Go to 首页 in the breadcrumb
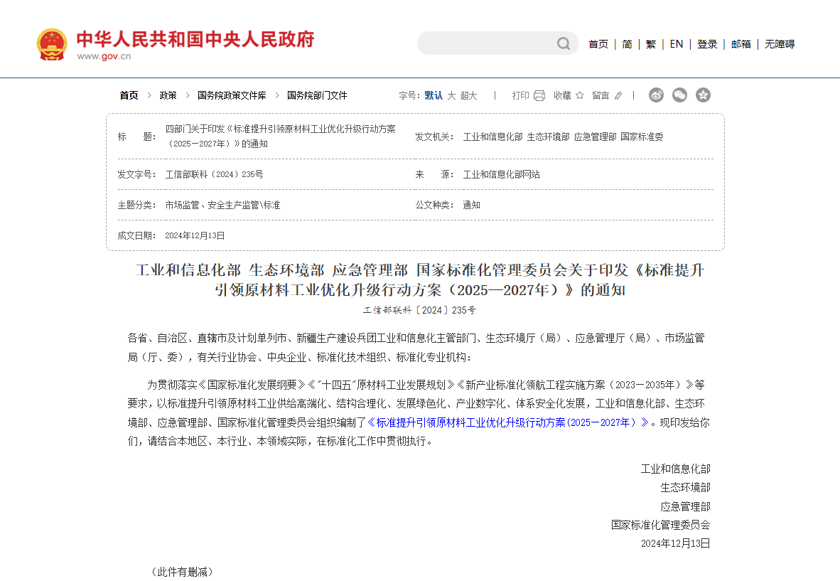The image size is (840, 581). pyautogui.click(x=129, y=95)
